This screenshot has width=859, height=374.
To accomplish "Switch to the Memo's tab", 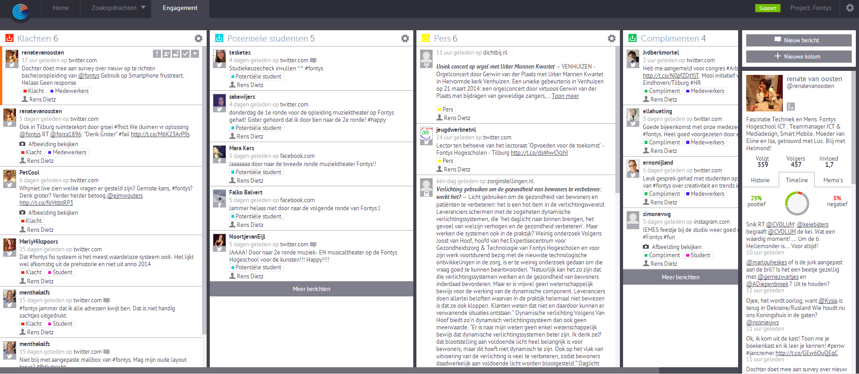I will coord(833,180).
